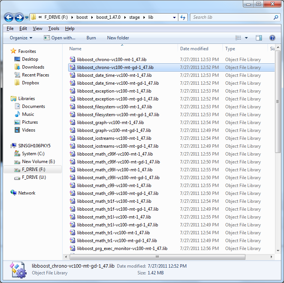The width and height of the screenshot is (284, 283).
Task: Select file libboost_math_tr1-vc100-mt-gd-1_47.lib
Action: (x=117, y=241)
